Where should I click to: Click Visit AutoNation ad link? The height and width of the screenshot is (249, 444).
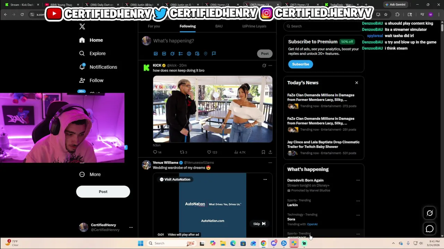pos(175,179)
